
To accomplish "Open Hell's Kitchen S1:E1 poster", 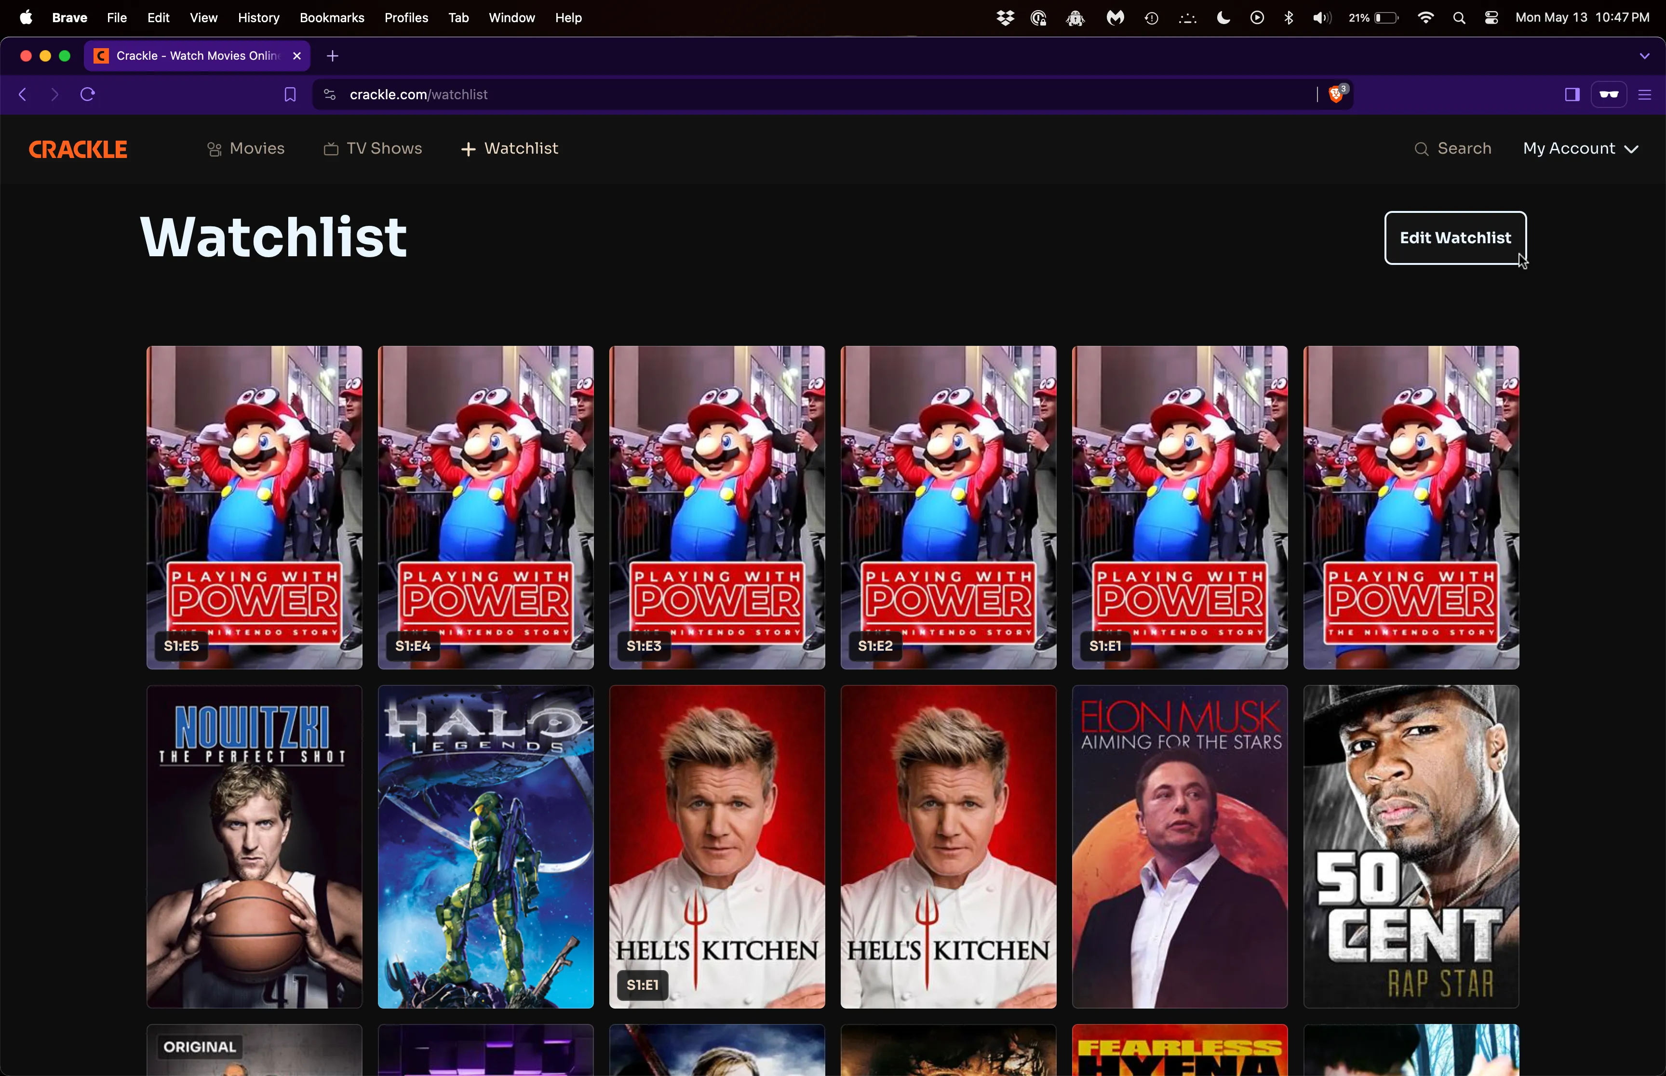I will pos(717,846).
